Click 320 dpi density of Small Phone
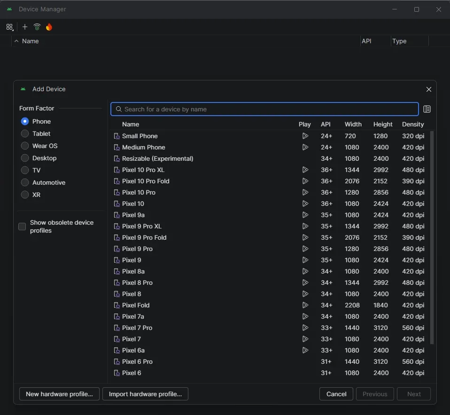 (x=413, y=136)
